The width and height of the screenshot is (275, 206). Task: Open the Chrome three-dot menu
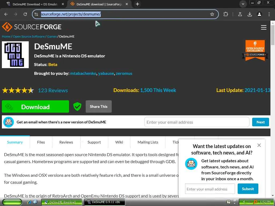[269, 14]
